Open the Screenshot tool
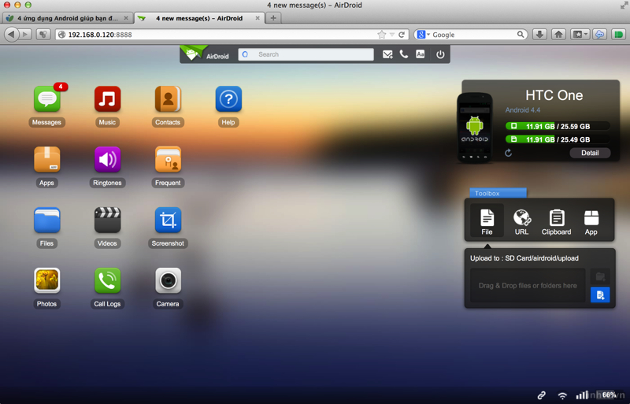The image size is (630, 404). click(168, 221)
